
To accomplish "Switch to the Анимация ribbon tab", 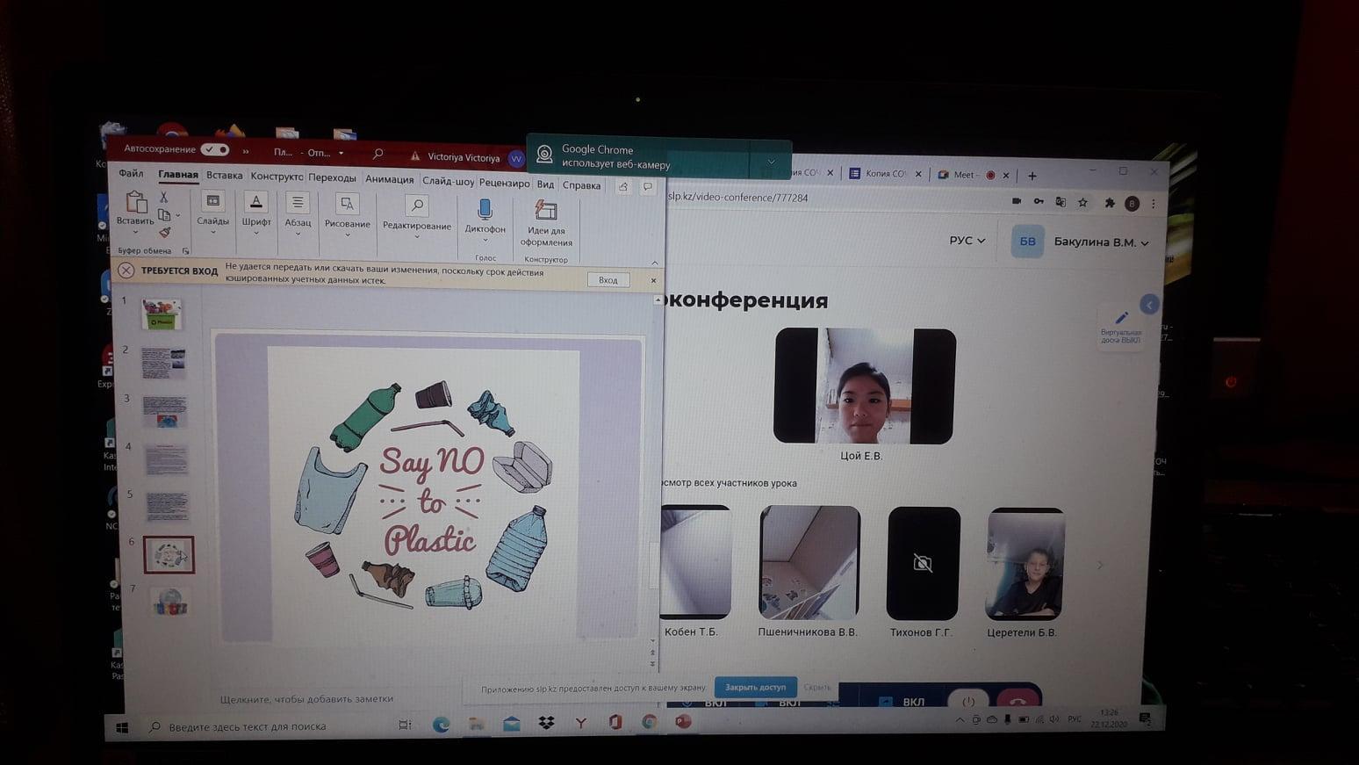I will [x=389, y=180].
